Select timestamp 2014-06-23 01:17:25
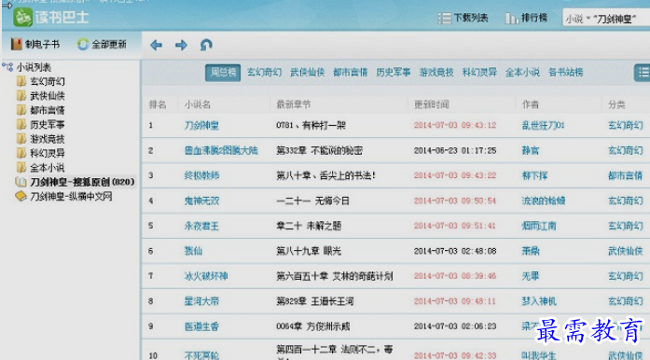The height and width of the screenshot is (360, 650). [455, 150]
